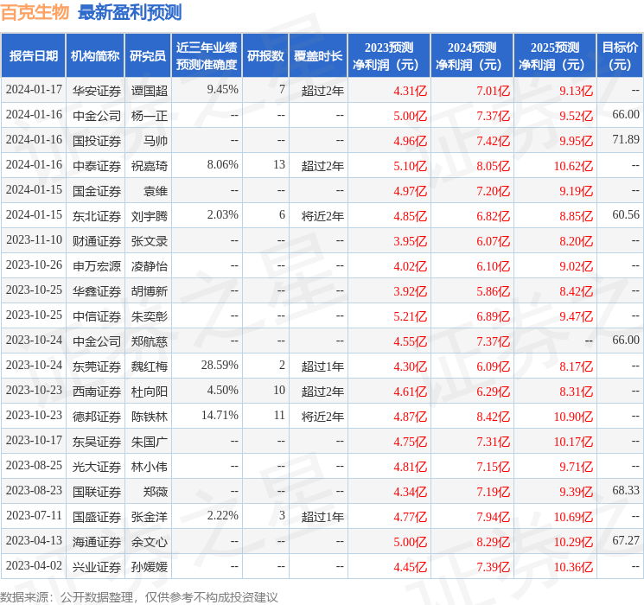Click 国联证券 institution cell
This screenshot has width=644, height=605.
(97, 492)
